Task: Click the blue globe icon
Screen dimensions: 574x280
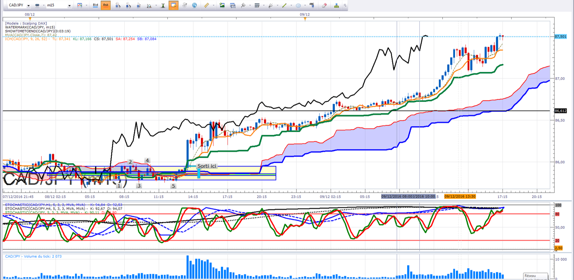Action: [x=195, y=5]
